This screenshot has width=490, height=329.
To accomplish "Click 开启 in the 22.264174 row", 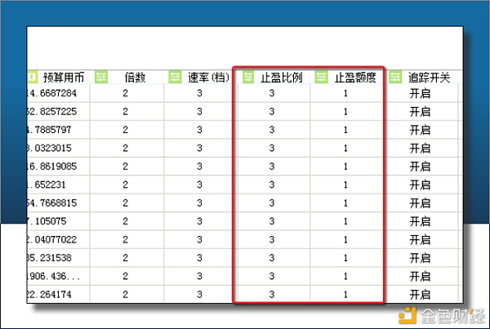I will [x=420, y=295].
